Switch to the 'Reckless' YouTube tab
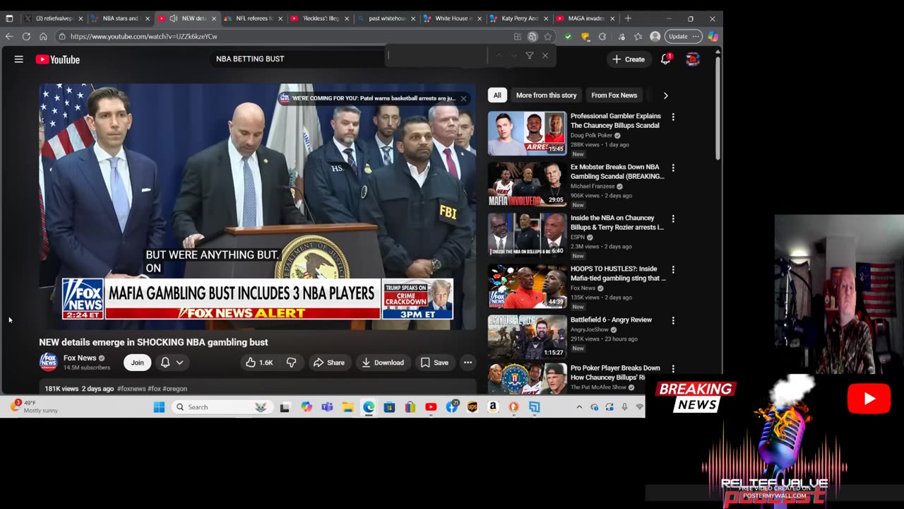Screen dimensions: 904x509 pos(319,18)
